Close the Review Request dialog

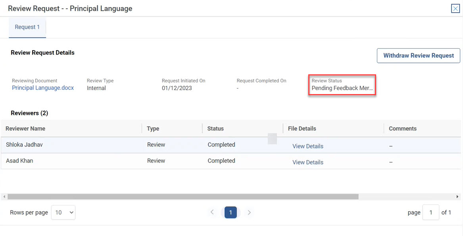point(455,9)
